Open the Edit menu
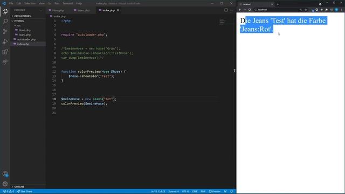 click(19, 4)
